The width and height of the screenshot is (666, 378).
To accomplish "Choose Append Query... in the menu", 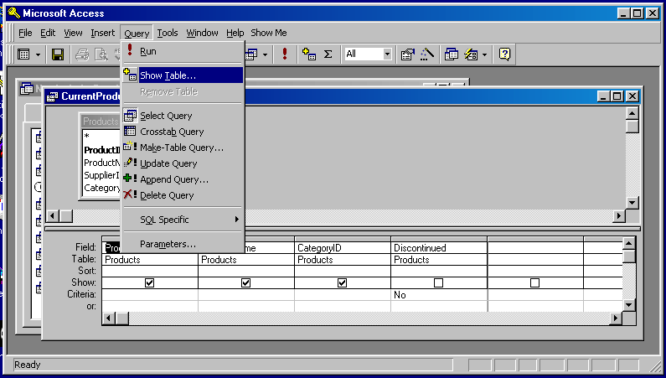I will tap(183, 179).
